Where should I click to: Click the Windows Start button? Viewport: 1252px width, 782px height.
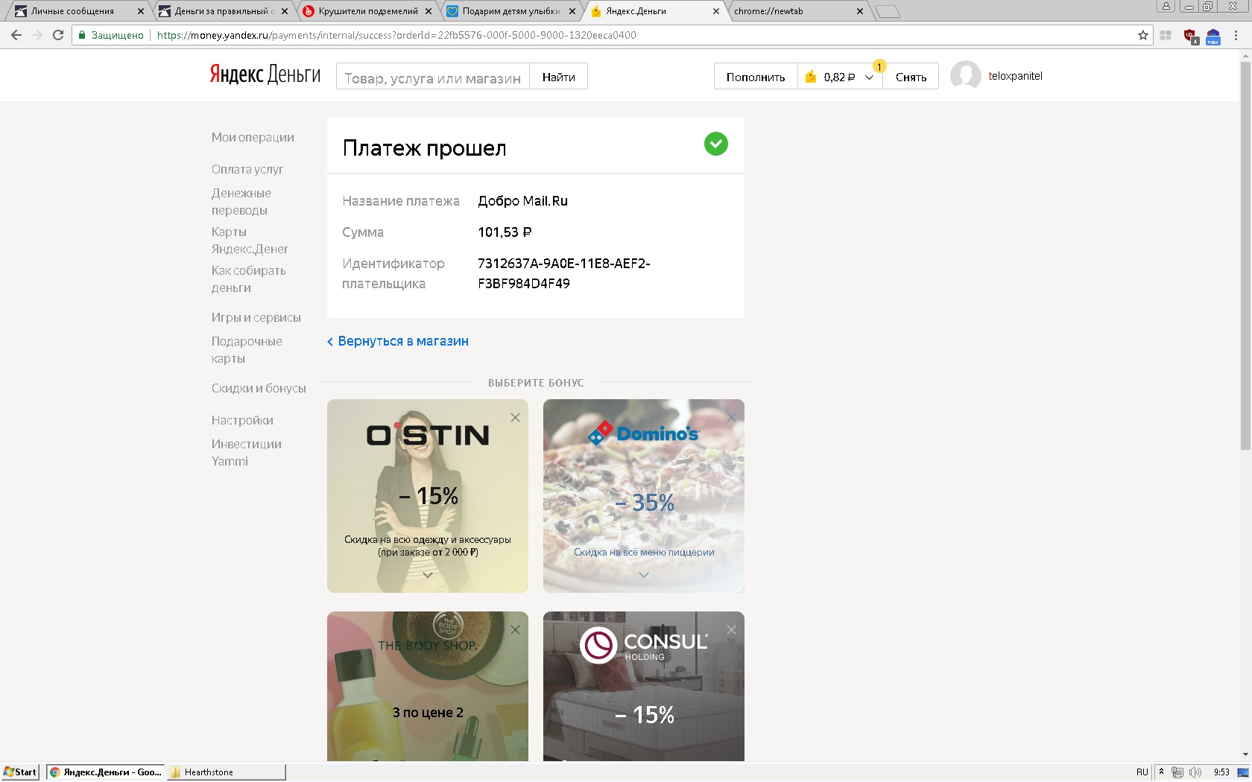[21, 772]
